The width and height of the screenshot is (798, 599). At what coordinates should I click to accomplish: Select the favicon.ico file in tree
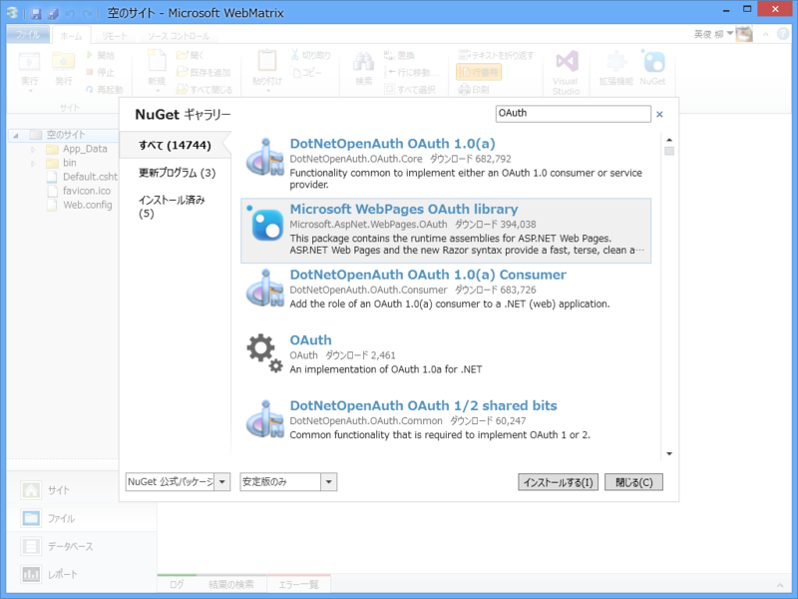point(79,191)
